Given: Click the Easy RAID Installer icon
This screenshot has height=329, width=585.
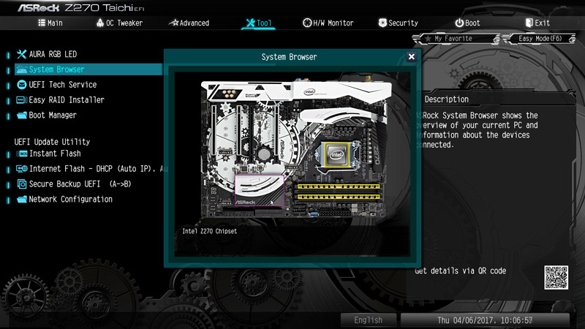Looking at the screenshot, I should 22,100.
